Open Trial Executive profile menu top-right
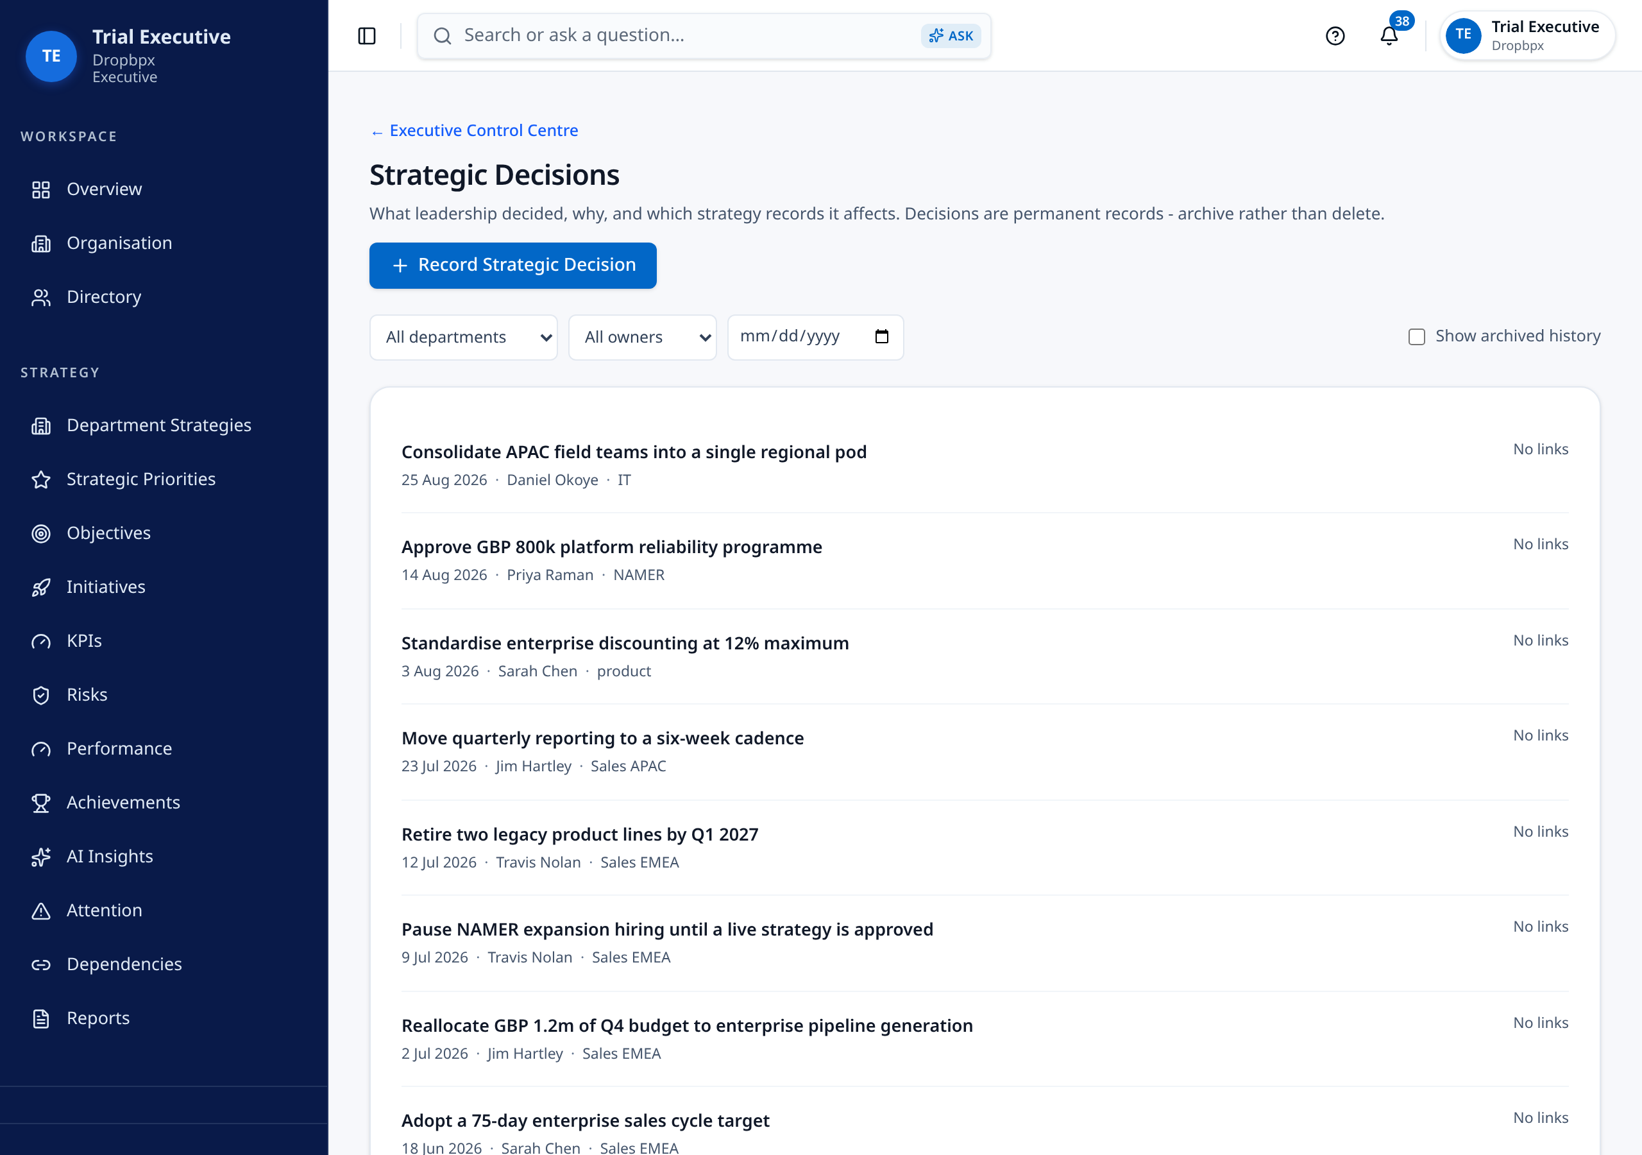Viewport: 1642px width, 1155px height. pyautogui.click(x=1527, y=36)
